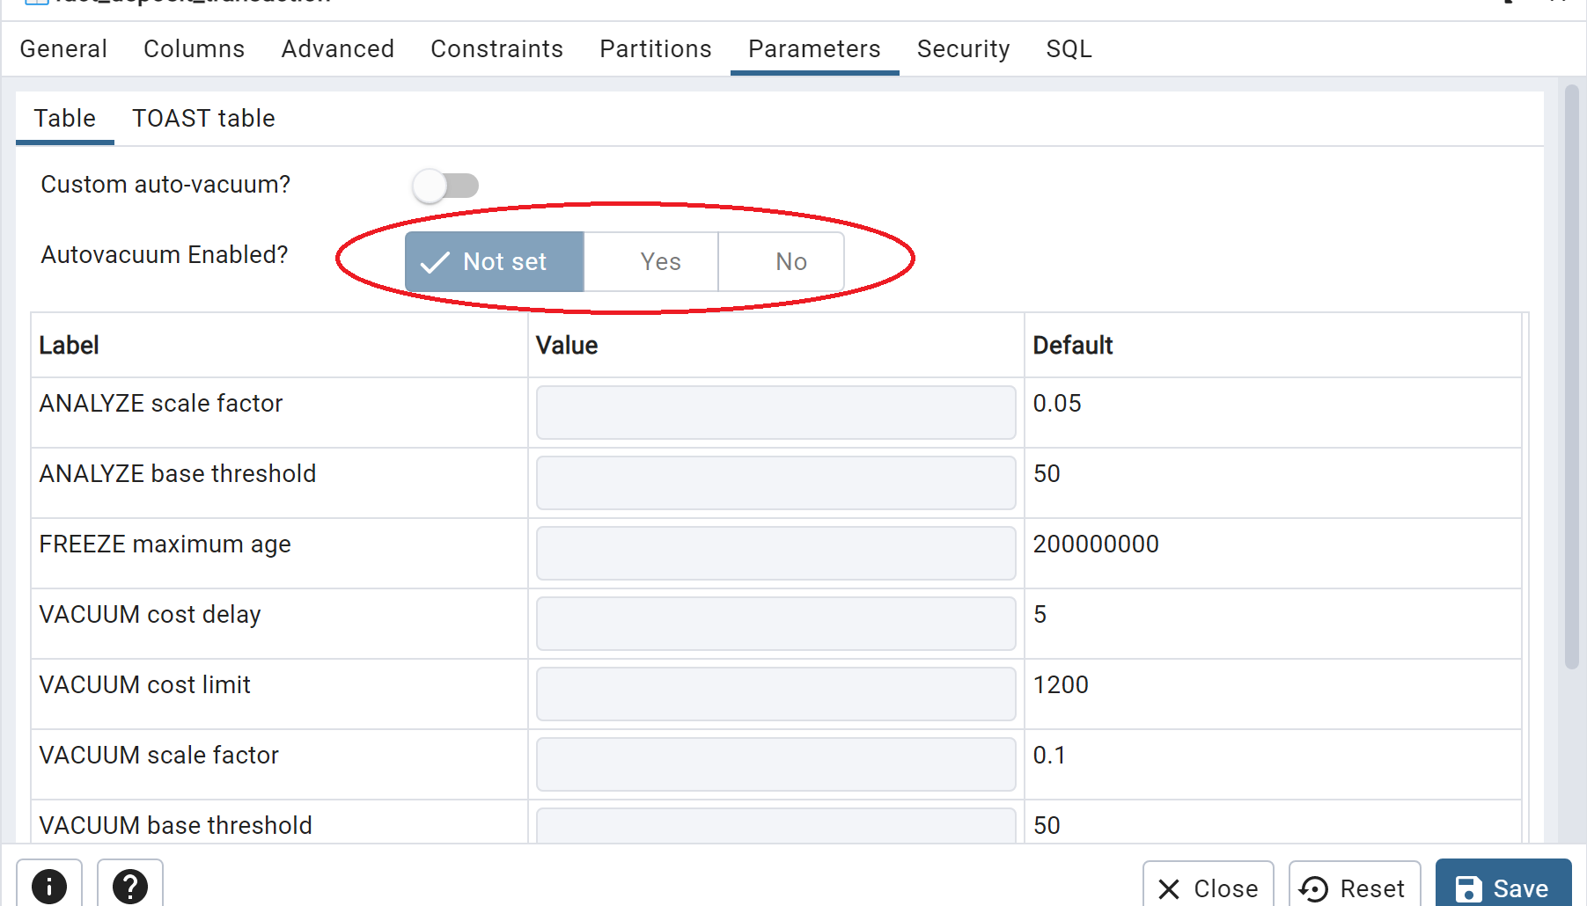
Task: Toggle the Custom auto-vacuum switch
Action: click(x=445, y=186)
